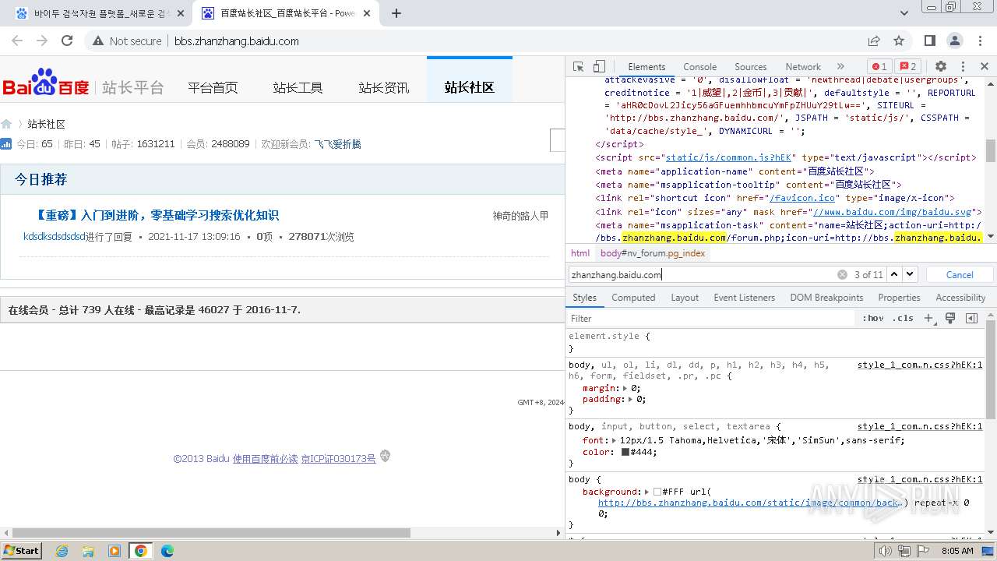This screenshot has height=561, width=997.
Task: Toggle the :hov element state panel
Action: 873,318
